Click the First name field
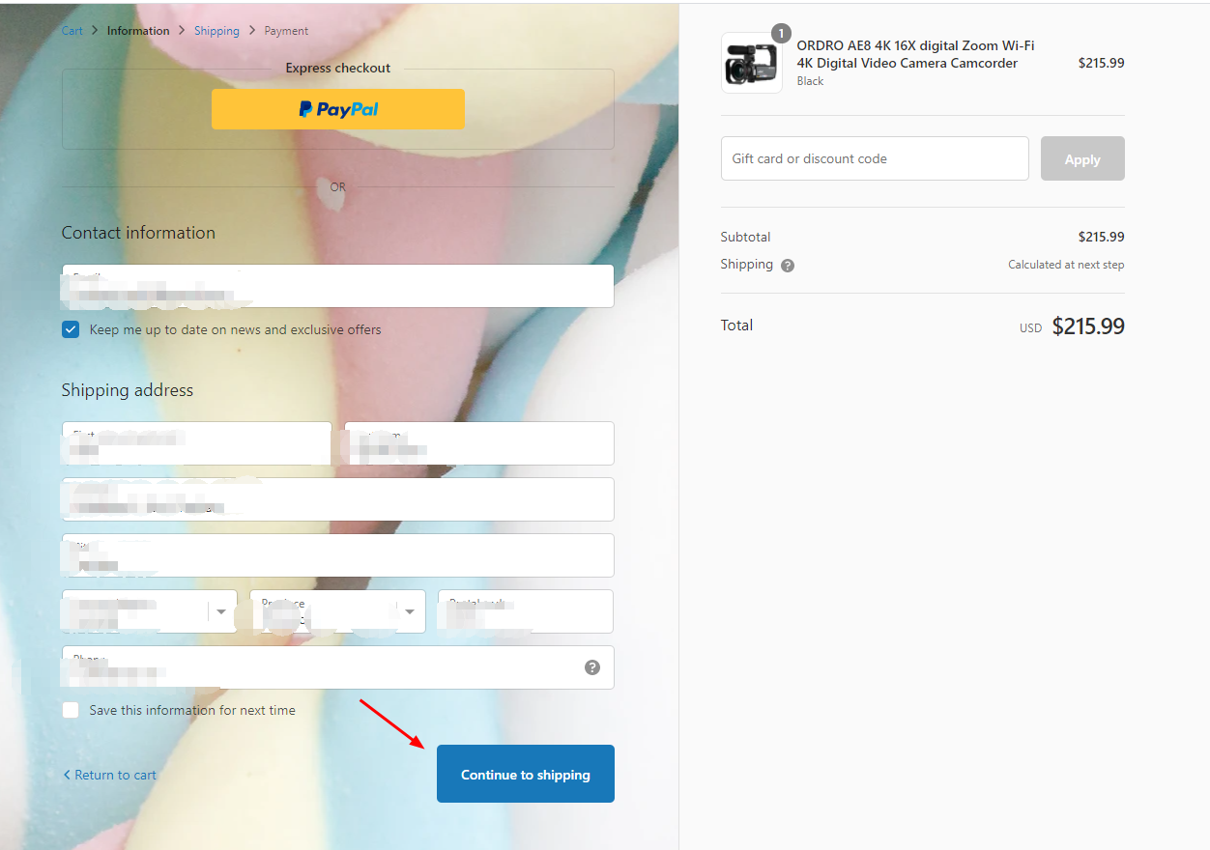This screenshot has width=1210, height=850. pyautogui.click(x=197, y=443)
